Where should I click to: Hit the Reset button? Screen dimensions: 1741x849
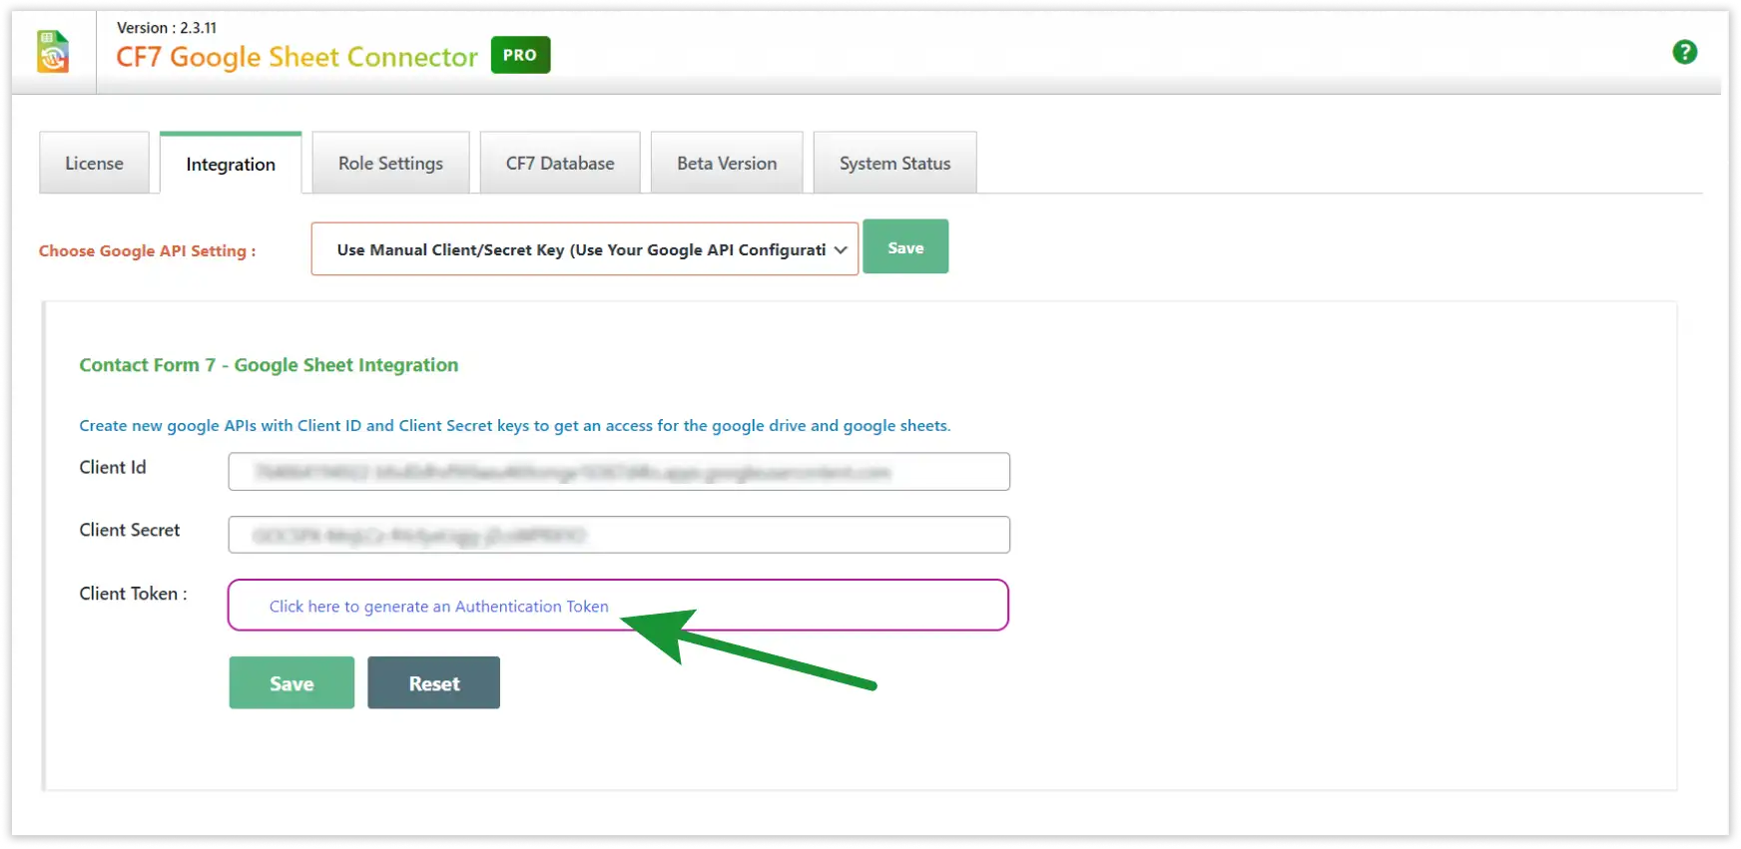click(433, 683)
